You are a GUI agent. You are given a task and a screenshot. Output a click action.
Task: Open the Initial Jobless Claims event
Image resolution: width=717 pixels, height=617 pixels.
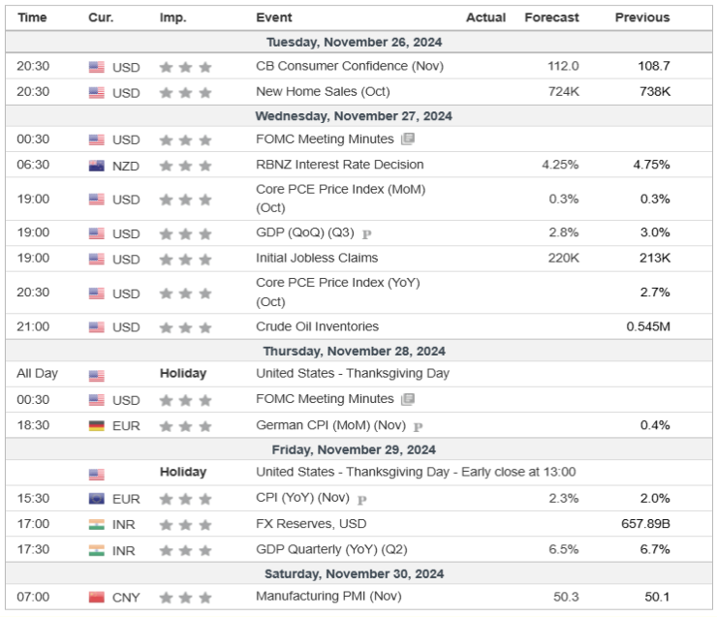tap(317, 258)
